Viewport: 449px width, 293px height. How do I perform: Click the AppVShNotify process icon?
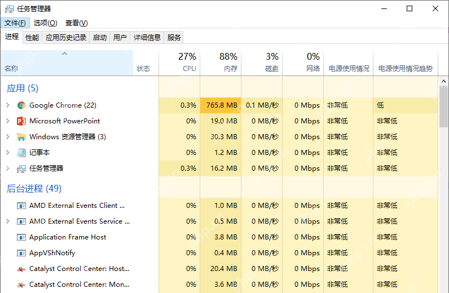pyautogui.click(x=21, y=253)
